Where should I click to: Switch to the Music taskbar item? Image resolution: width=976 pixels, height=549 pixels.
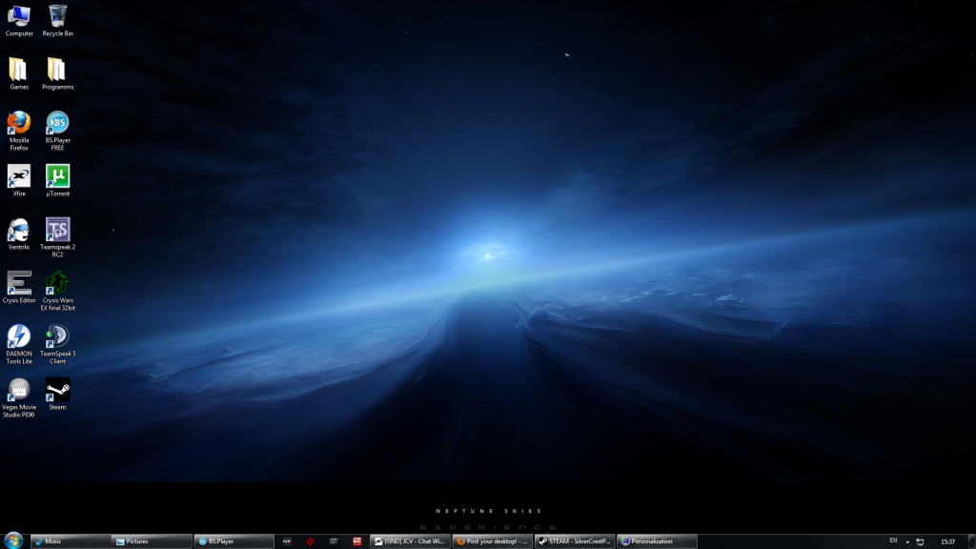[x=70, y=540]
